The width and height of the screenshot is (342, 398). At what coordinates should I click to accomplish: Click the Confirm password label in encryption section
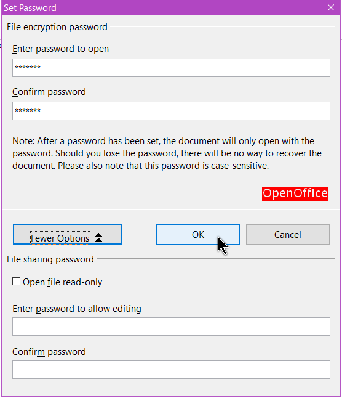(49, 92)
